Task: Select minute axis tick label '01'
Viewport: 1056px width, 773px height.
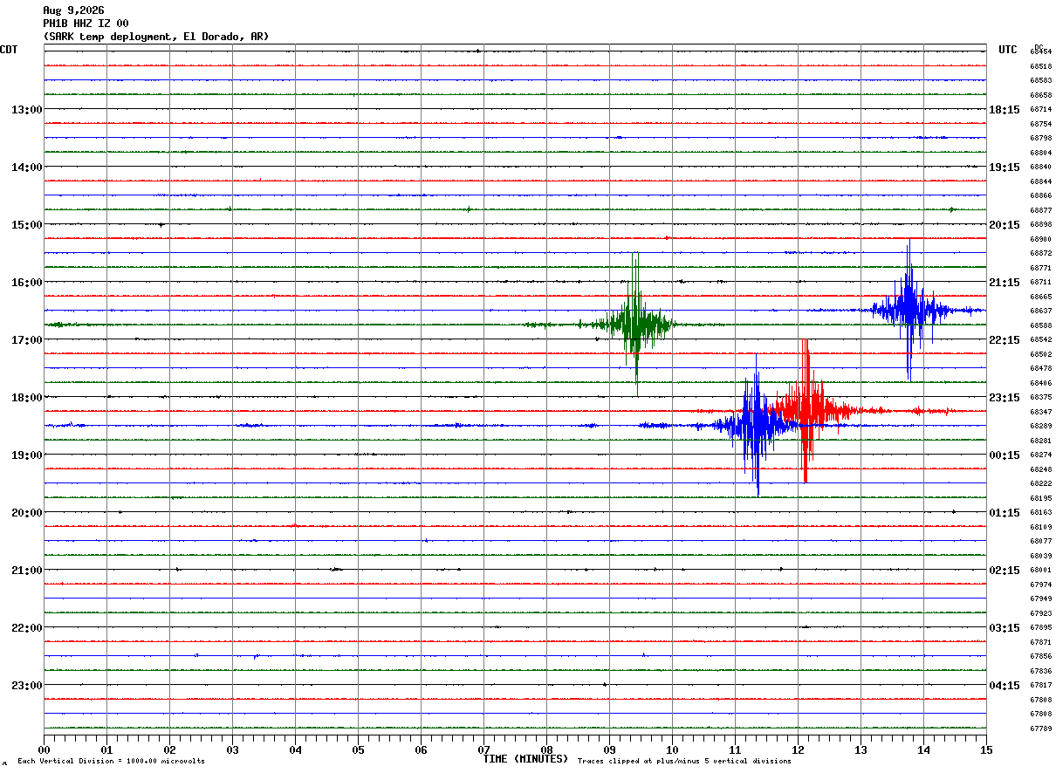Action: coord(106,749)
